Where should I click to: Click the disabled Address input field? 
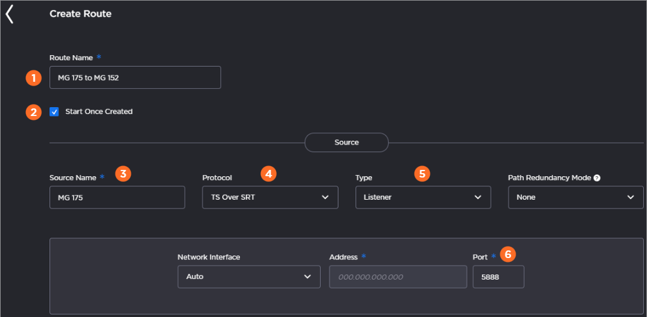[398, 276]
